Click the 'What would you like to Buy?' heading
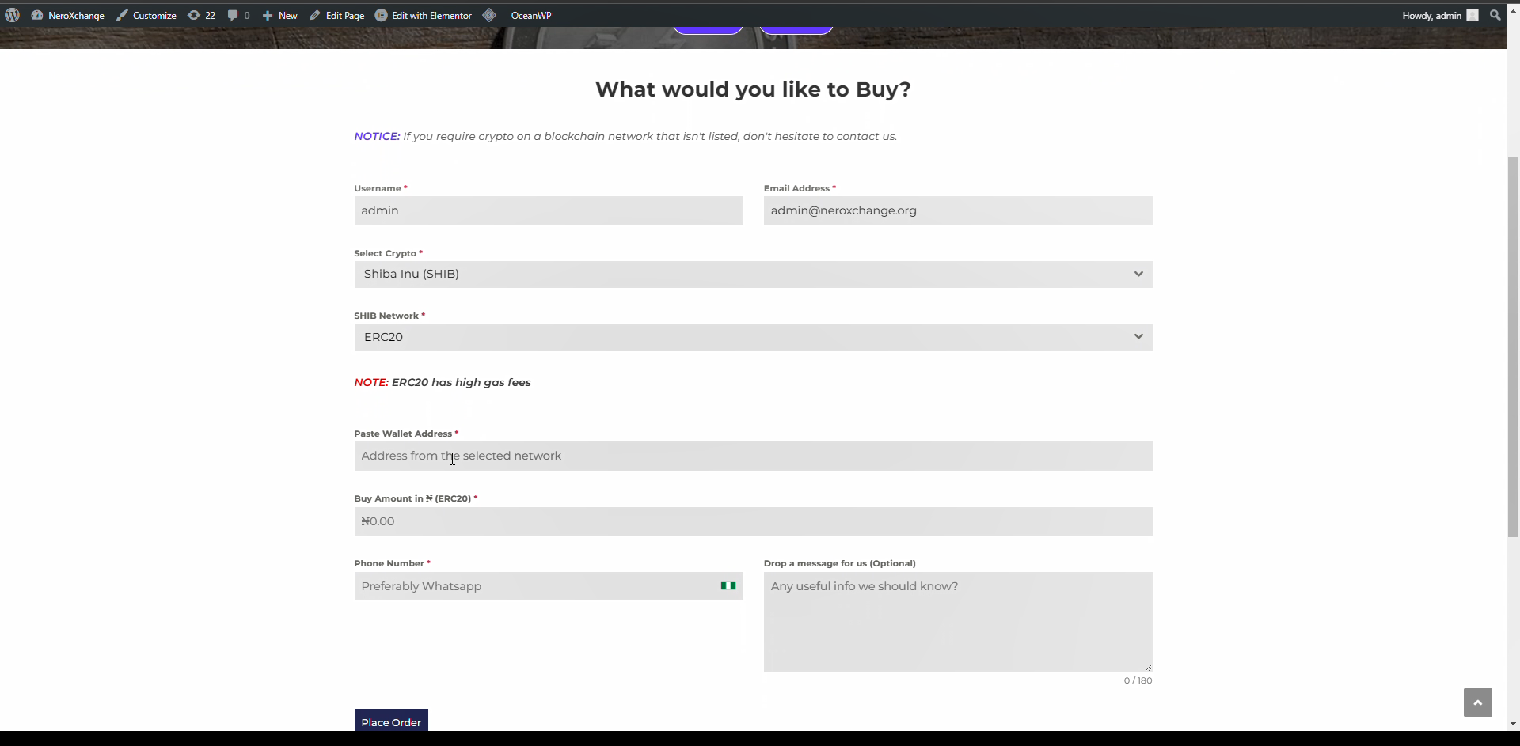This screenshot has height=746, width=1520. pos(753,89)
